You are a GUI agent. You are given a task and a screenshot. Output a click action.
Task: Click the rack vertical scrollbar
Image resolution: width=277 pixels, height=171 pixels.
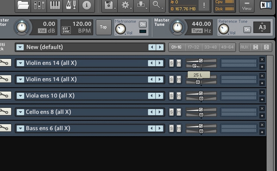pos(270,113)
